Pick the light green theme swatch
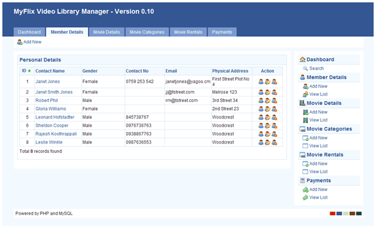376x230 pixels. point(346,213)
